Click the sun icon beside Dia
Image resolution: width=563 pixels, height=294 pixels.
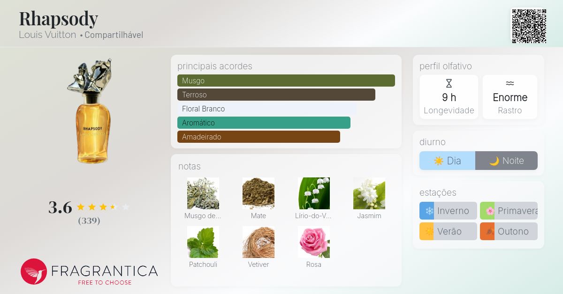439,161
